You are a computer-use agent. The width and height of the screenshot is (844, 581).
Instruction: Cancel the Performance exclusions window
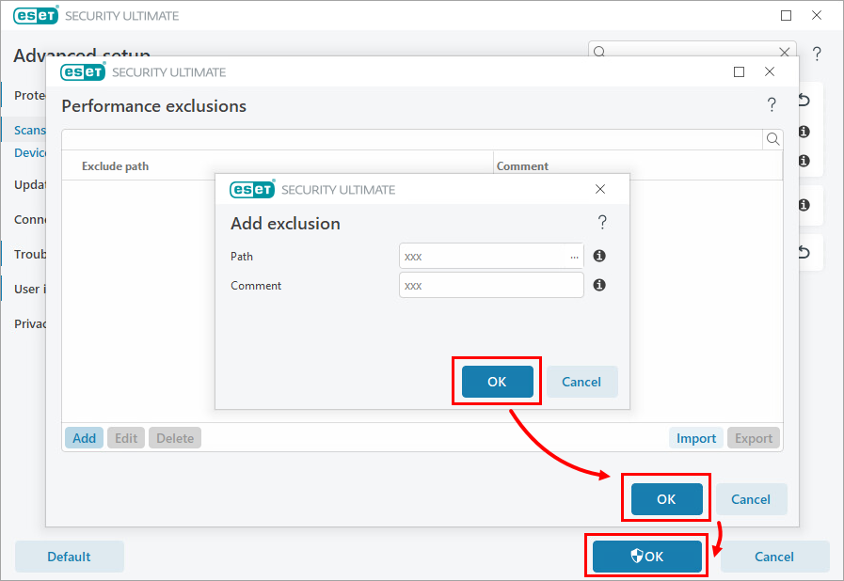(x=751, y=499)
